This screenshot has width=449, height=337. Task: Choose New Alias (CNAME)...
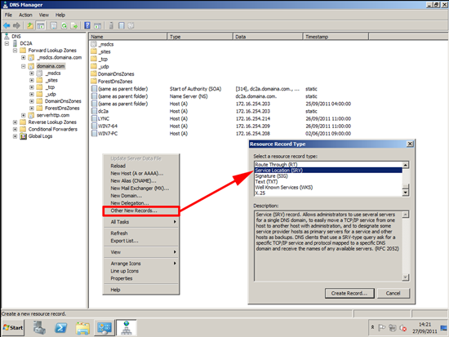click(x=141, y=181)
